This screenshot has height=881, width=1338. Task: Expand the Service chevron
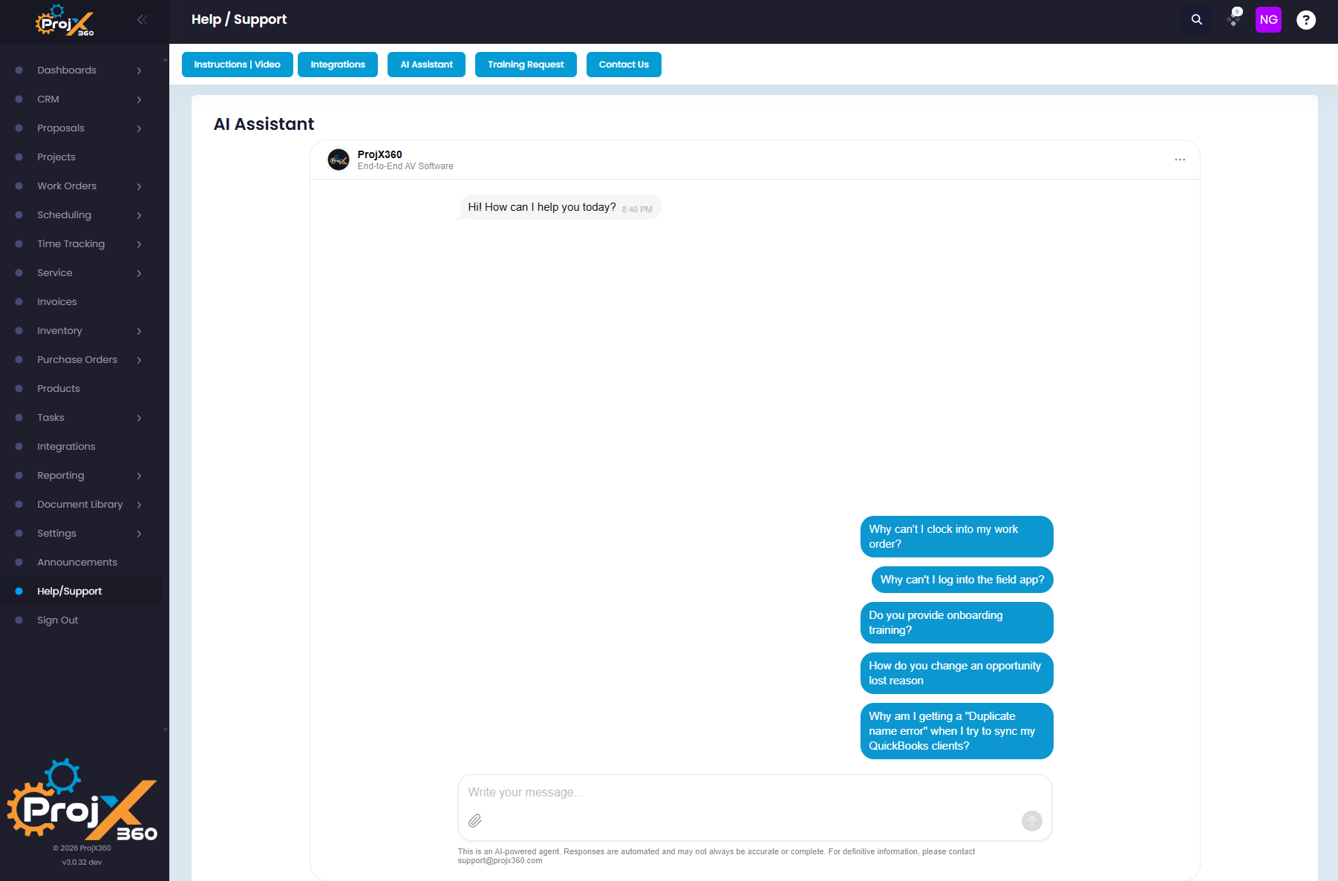point(139,273)
